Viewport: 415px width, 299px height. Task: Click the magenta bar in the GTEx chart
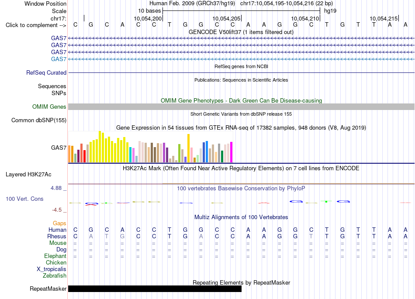tap(232, 152)
